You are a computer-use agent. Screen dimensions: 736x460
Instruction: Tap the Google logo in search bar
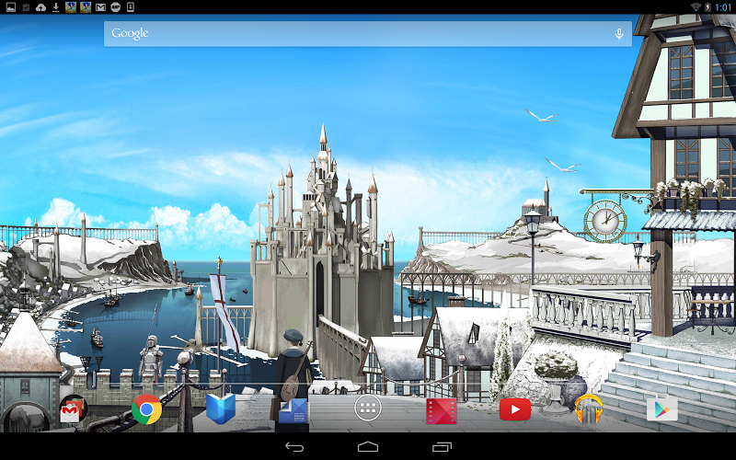pos(130,34)
